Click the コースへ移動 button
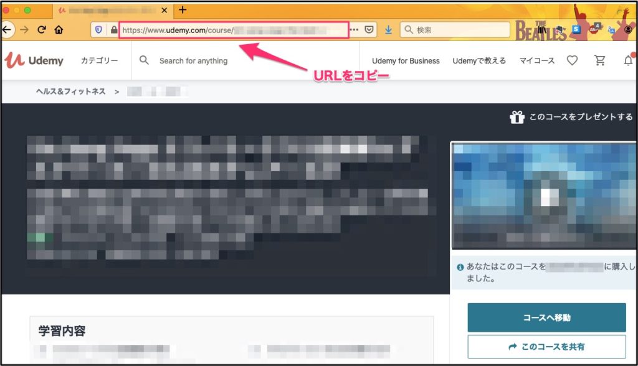The height and width of the screenshot is (366, 638). (546, 317)
